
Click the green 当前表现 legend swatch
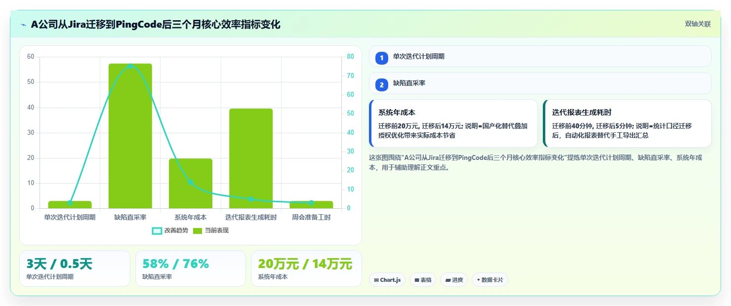coord(198,231)
